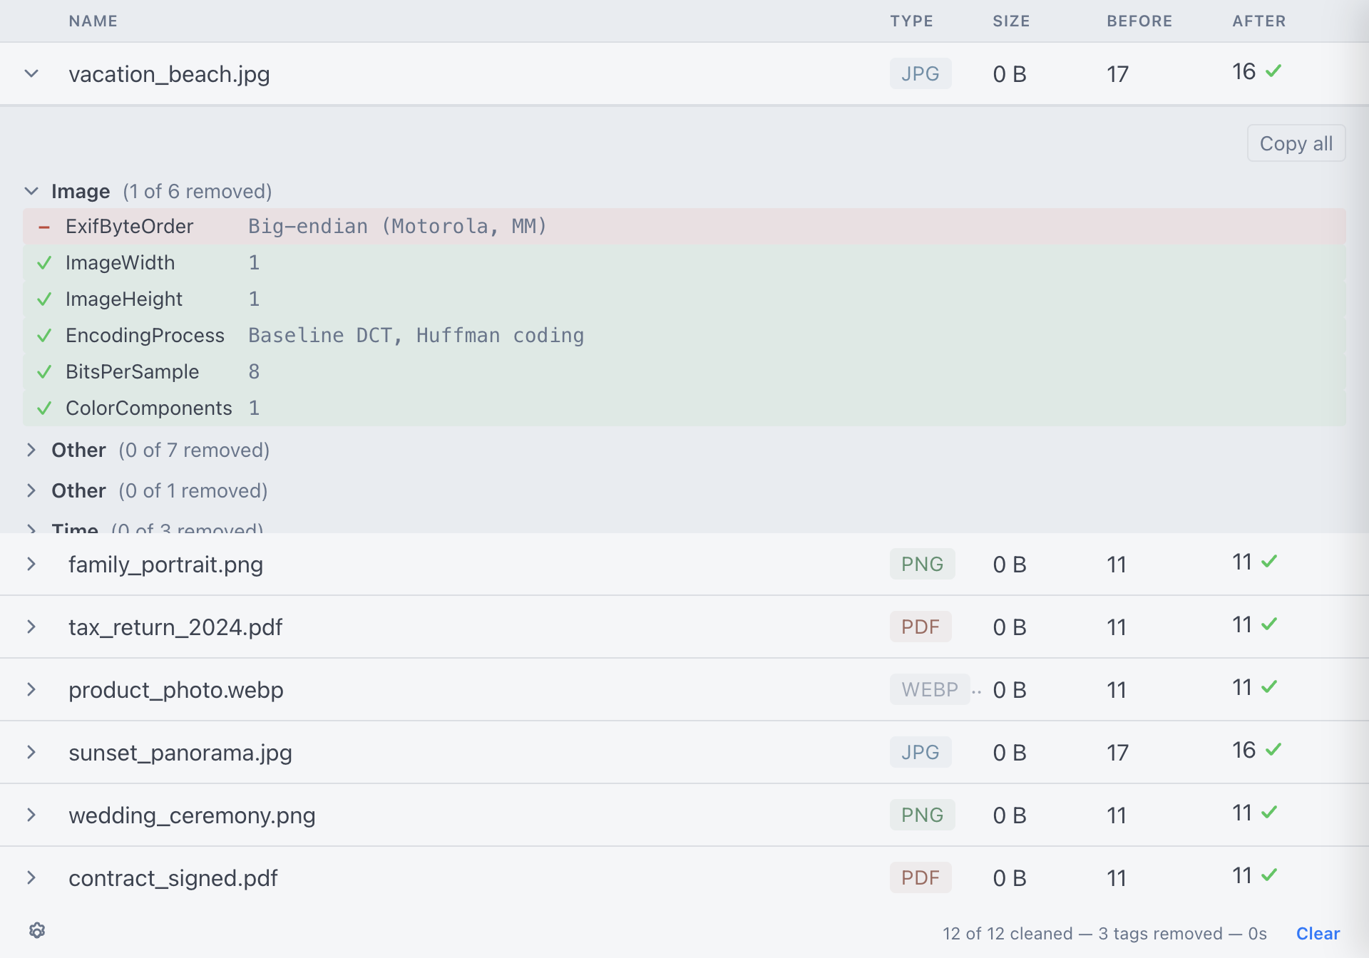Collapse the vacation_beach.jpg details
This screenshot has width=1369, height=958.
[x=31, y=73]
